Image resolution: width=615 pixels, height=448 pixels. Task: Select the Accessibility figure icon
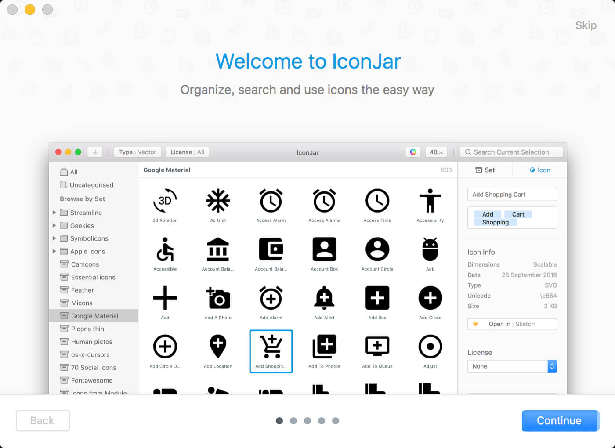point(430,201)
